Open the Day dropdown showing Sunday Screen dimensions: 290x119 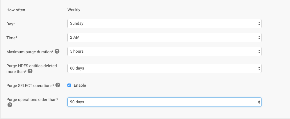[164, 24]
